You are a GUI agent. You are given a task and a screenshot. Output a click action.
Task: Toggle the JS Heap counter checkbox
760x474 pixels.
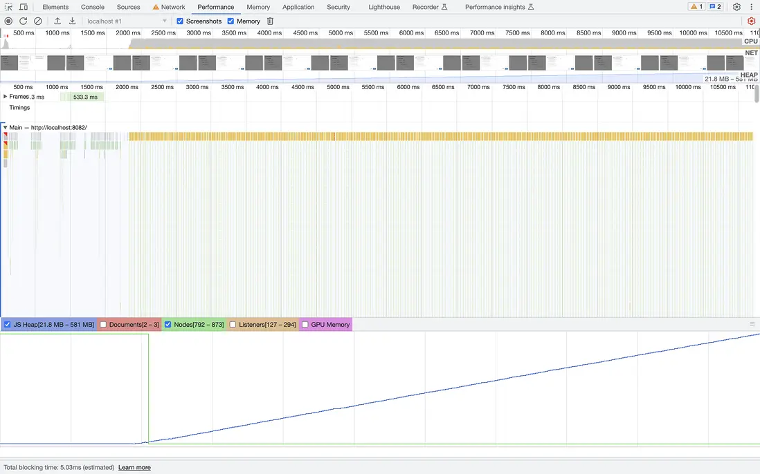tap(8, 325)
